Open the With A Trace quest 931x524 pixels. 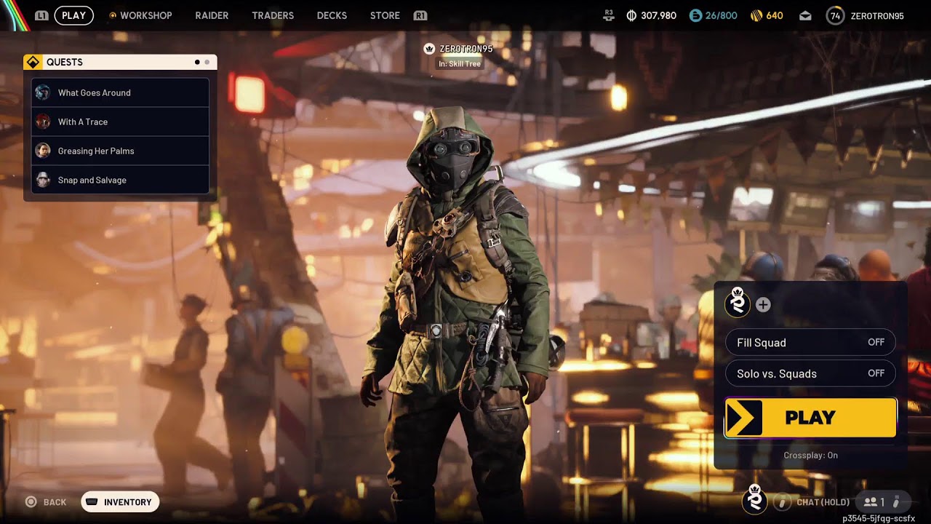point(120,122)
